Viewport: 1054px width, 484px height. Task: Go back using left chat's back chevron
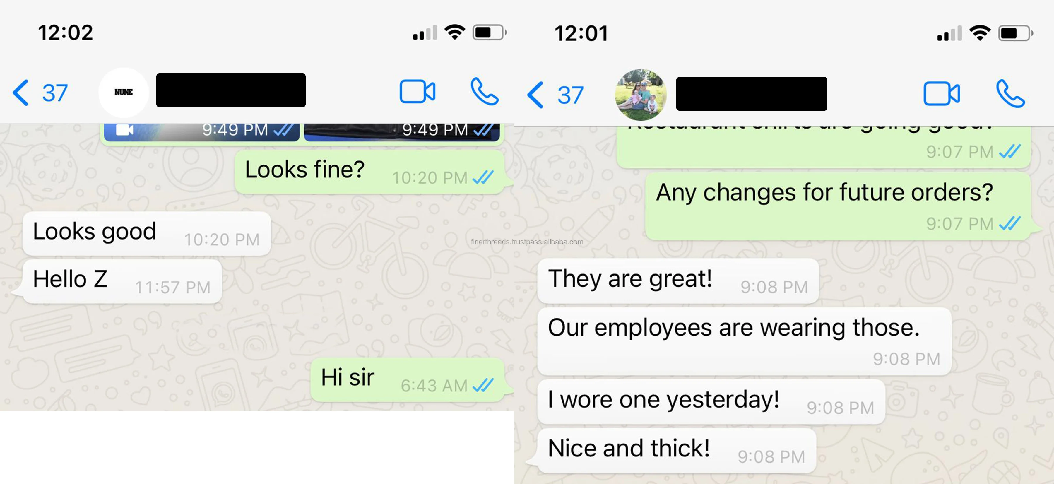[20, 93]
